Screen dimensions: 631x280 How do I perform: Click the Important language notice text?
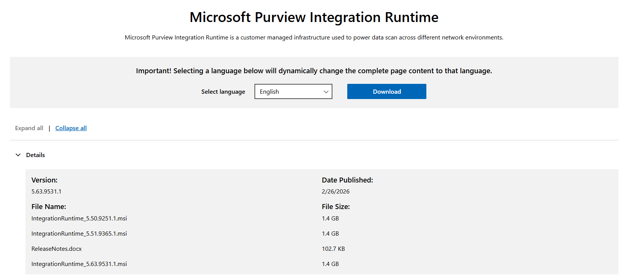coord(314,71)
